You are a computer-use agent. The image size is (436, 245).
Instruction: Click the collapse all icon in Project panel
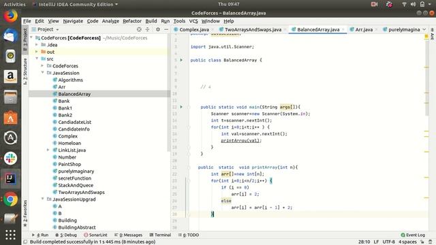coord(148,29)
